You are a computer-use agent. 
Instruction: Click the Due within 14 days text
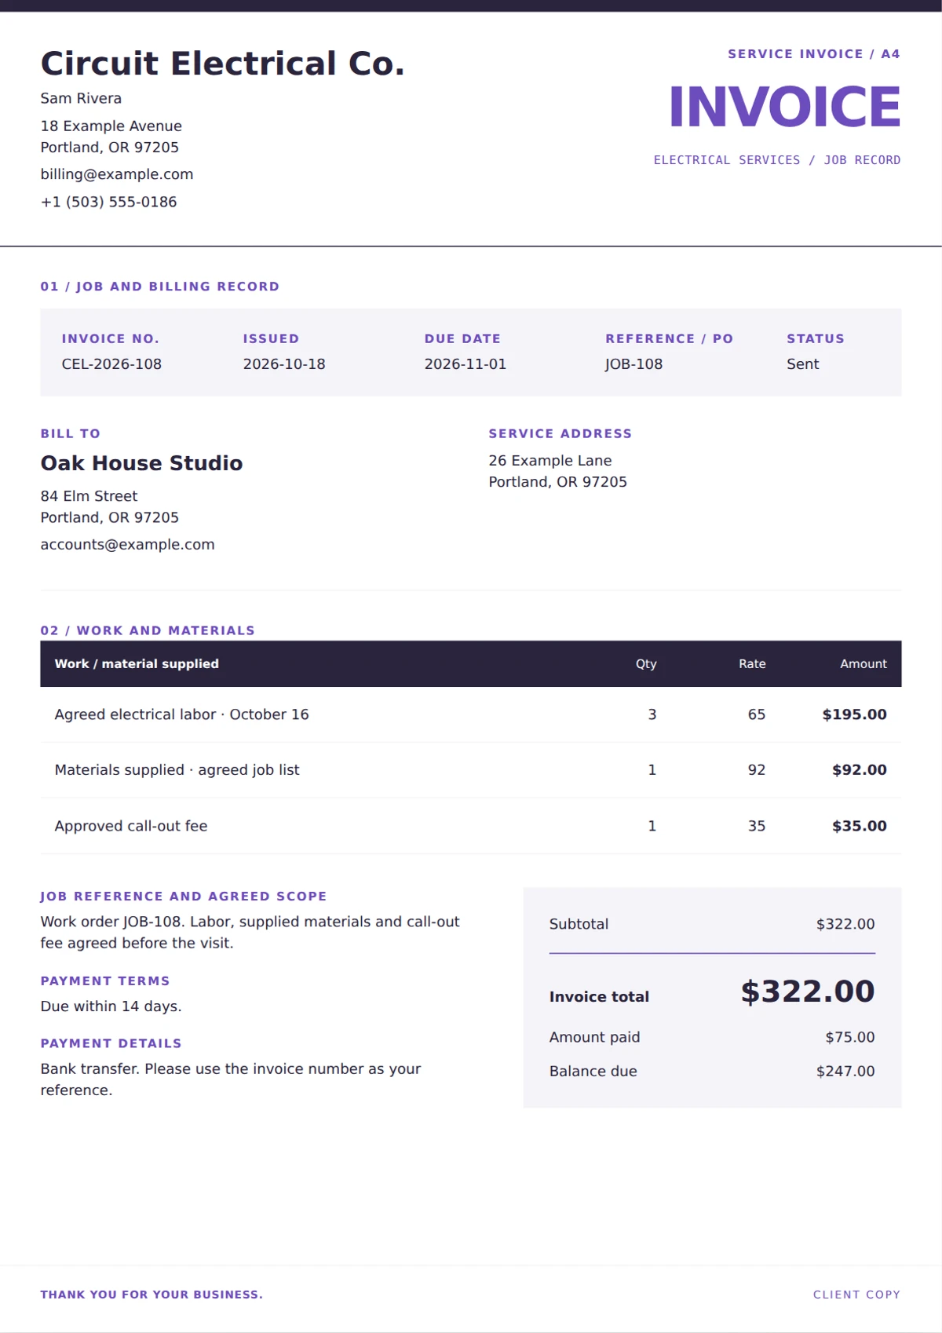pyautogui.click(x=111, y=1006)
